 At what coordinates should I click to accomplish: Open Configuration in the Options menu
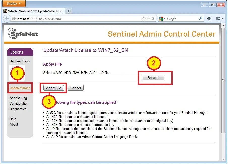click(19, 103)
